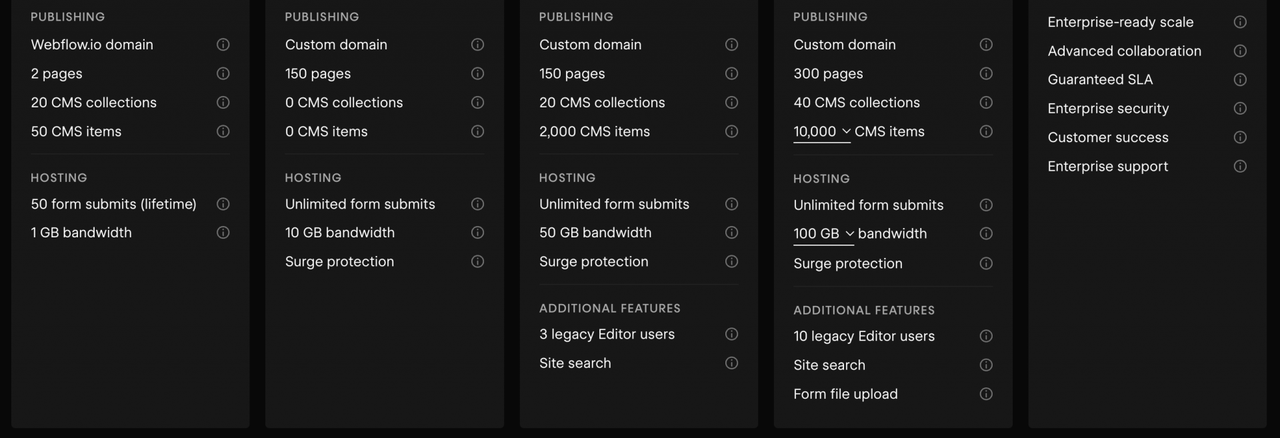Image resolution: width=1280 pixels, height=438 pixels.
Task: Show info for 10 GB bandwidth
Action: click(477, 233)
